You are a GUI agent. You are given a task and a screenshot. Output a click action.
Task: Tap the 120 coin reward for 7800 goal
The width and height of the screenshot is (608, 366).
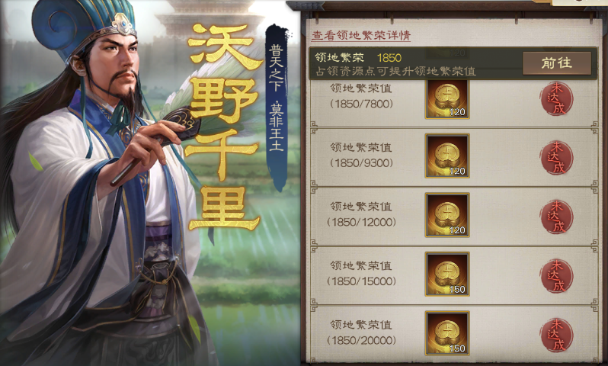447,98
